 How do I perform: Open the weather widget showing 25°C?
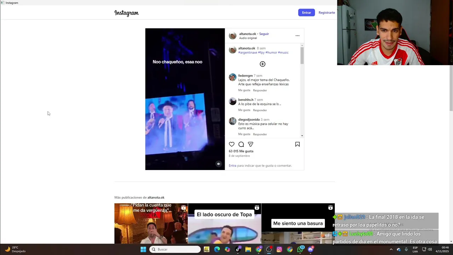[15, 249]
